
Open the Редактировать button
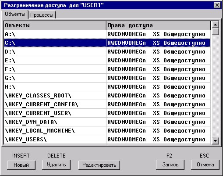pos(99,165)
